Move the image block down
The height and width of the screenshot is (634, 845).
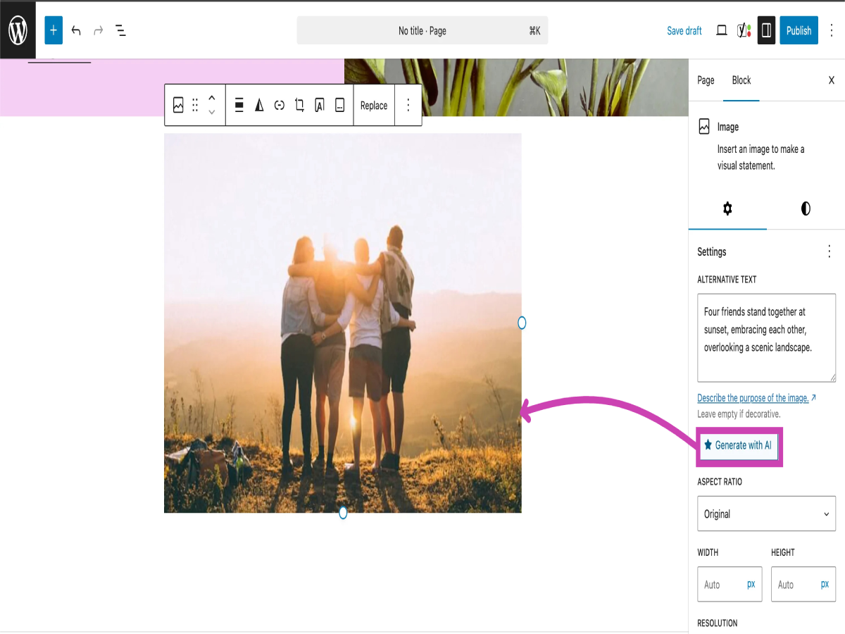pos(211,111)
